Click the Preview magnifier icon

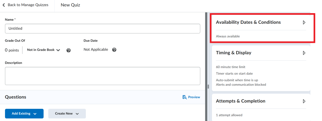pos(184,97)
